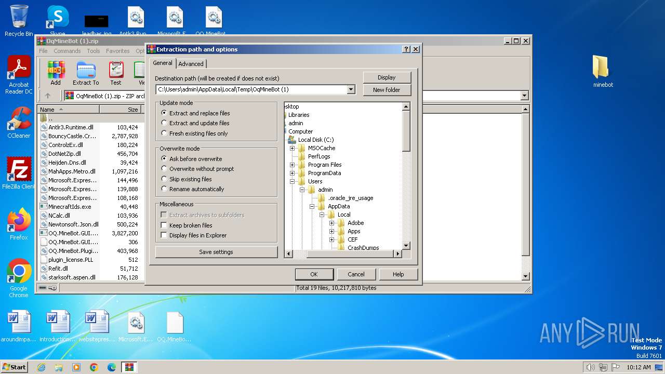Viewport: 665px width, 374px height.
Task: Switch to the General tab
Action: click(x=163, y=63)
